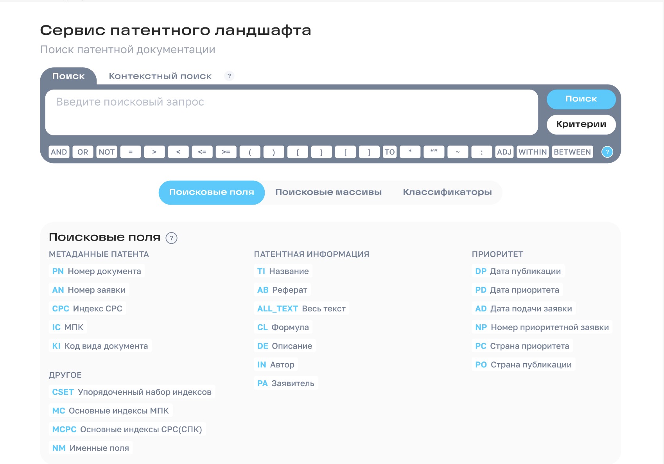Insert the WITHIN operator
Image resolution: width=664 pixels, height=464 pixels.
coord(533,152)
